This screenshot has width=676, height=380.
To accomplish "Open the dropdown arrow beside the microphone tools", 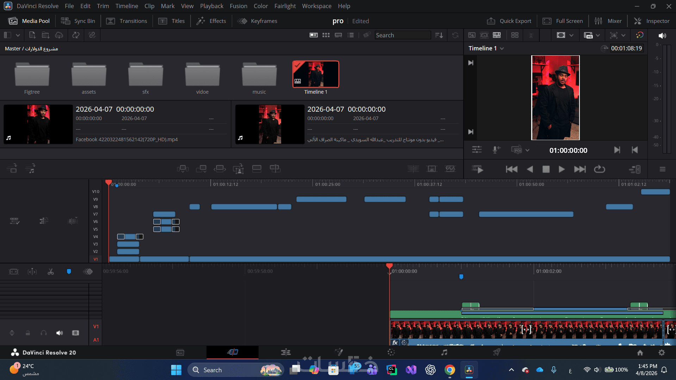I will click(x=527, y=150).
